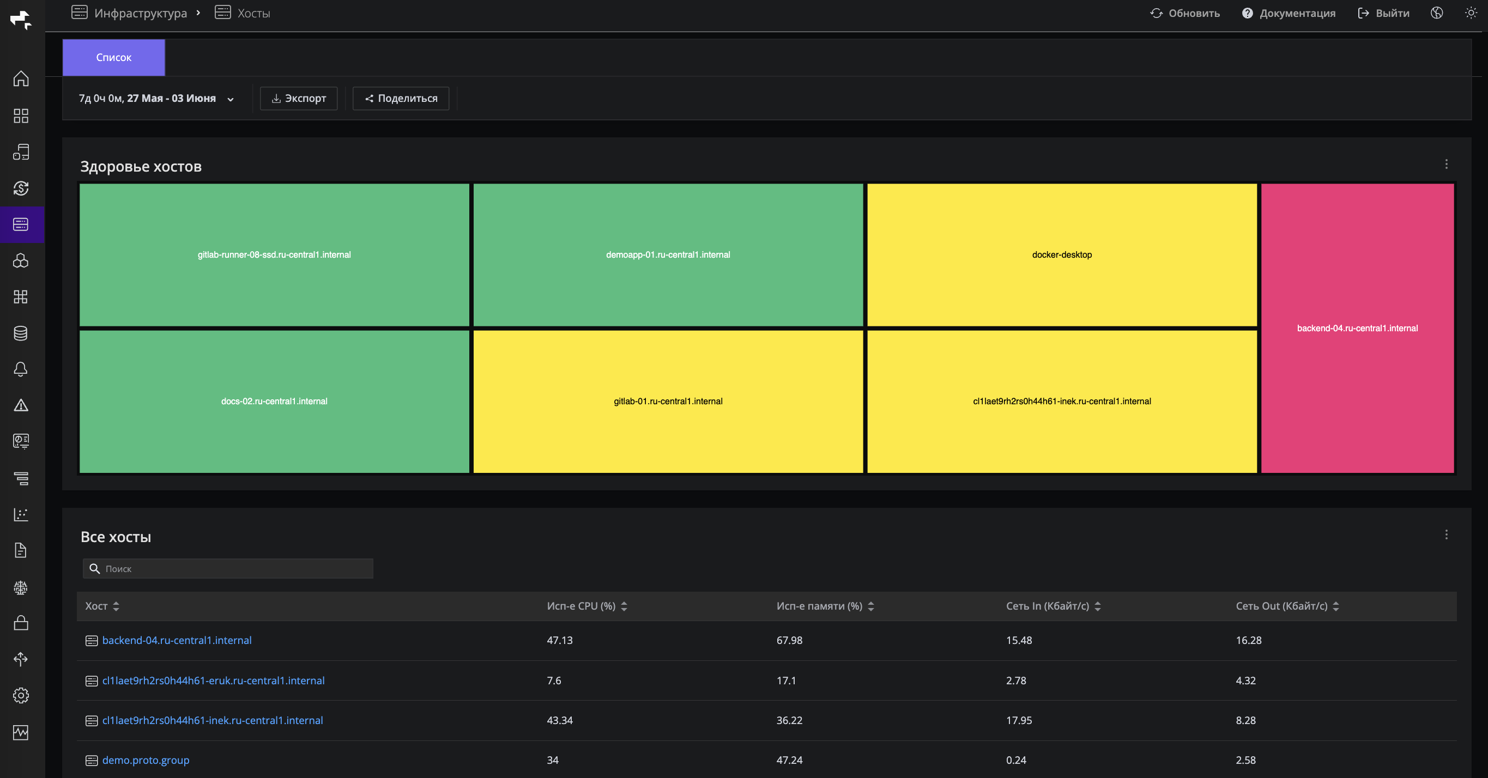Open the database icon in sidebar
The height and width of the screenshot is (778, 1488).
tap(21, 333)
